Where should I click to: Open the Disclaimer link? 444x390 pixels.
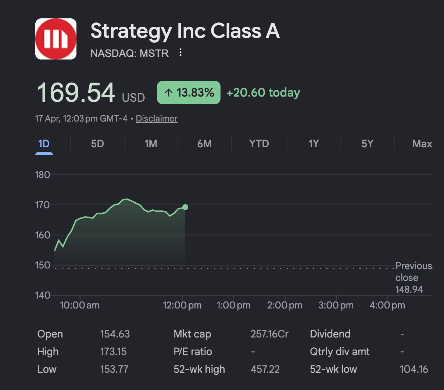pyautogui.click(x=157, y=119)
